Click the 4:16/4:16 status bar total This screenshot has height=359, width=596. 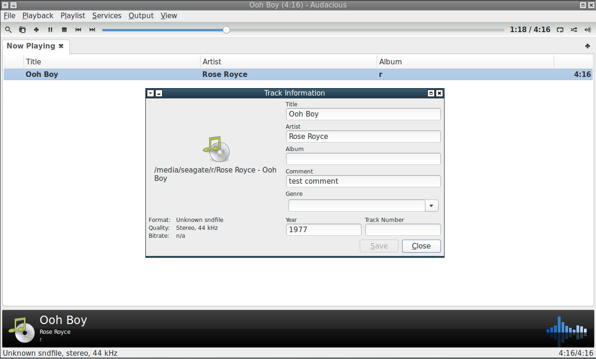[576, 353]
